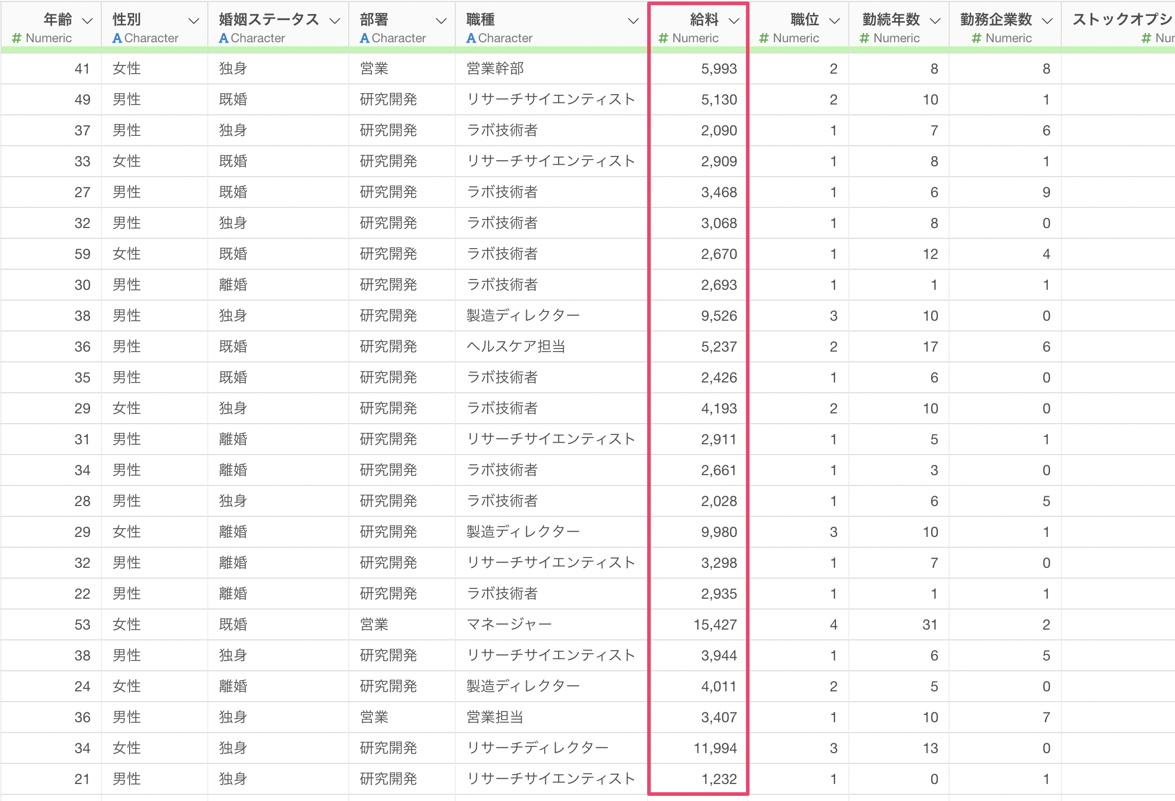Click the Numeric type icon under 年齢
1175x801 pixels.
click(x=16, y=38)
